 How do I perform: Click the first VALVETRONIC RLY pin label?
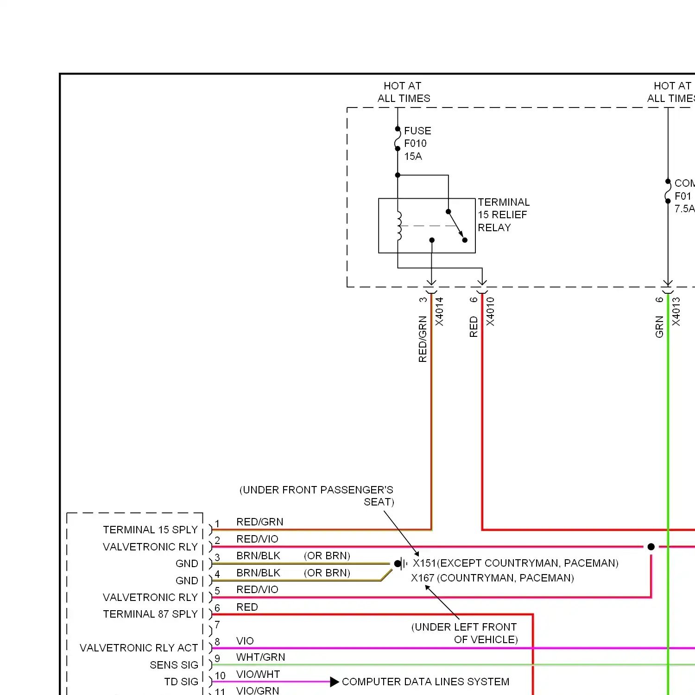150,547
